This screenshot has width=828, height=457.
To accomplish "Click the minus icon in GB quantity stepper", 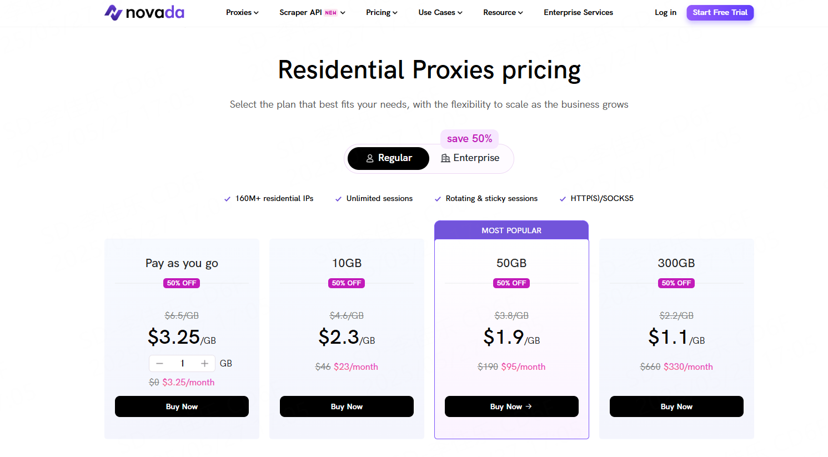I will 160,363.
